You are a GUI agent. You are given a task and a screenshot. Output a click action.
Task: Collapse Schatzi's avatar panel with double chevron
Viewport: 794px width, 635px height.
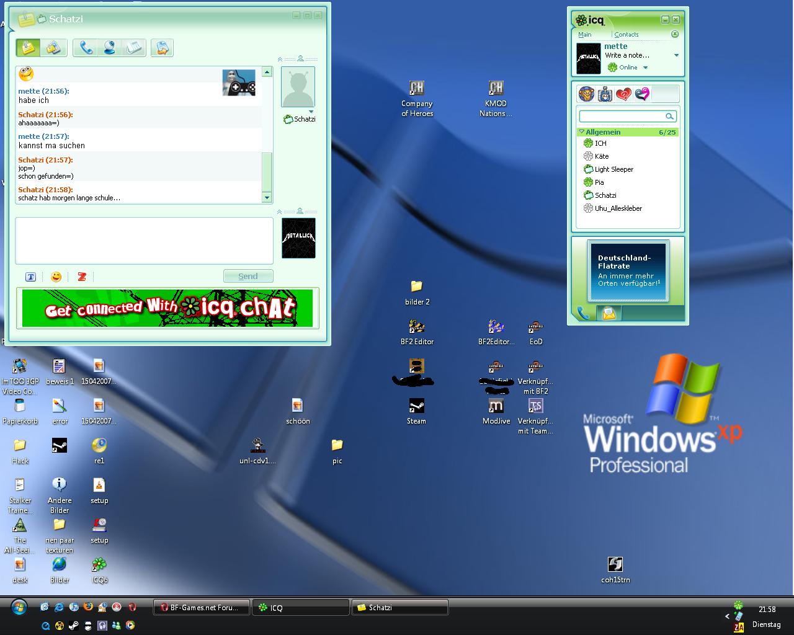280,59
